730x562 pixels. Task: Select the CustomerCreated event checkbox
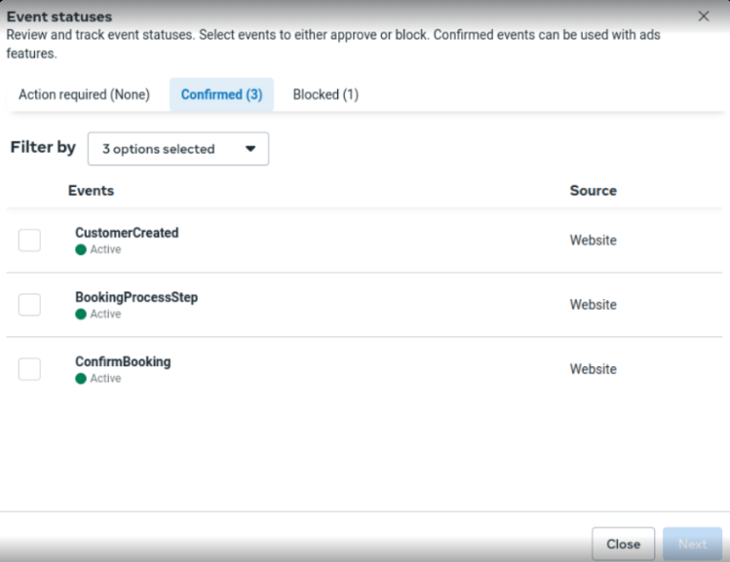29,240
